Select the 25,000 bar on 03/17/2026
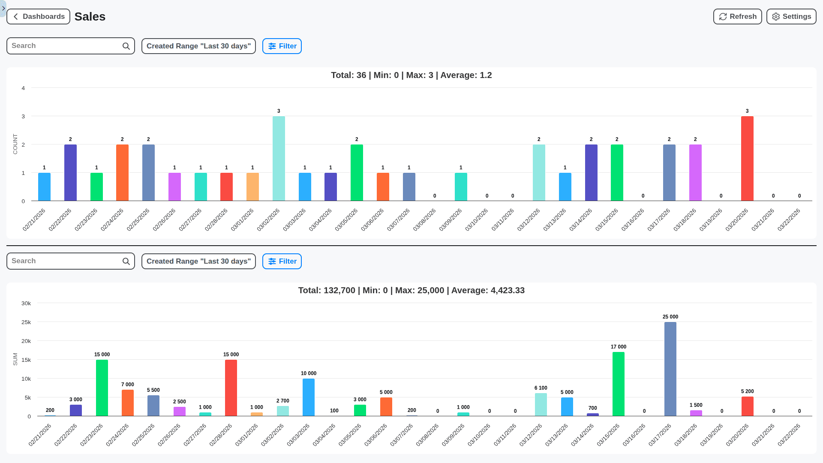Screen dimensions: 823x463 click(x=670, y=369)
